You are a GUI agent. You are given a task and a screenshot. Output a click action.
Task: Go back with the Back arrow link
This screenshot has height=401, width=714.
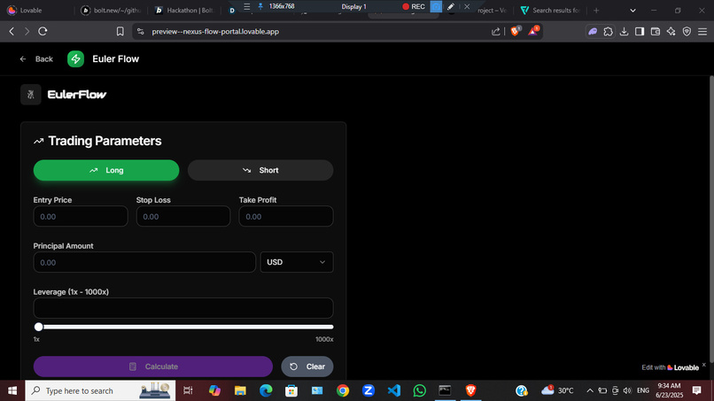(x=36, y=59)
